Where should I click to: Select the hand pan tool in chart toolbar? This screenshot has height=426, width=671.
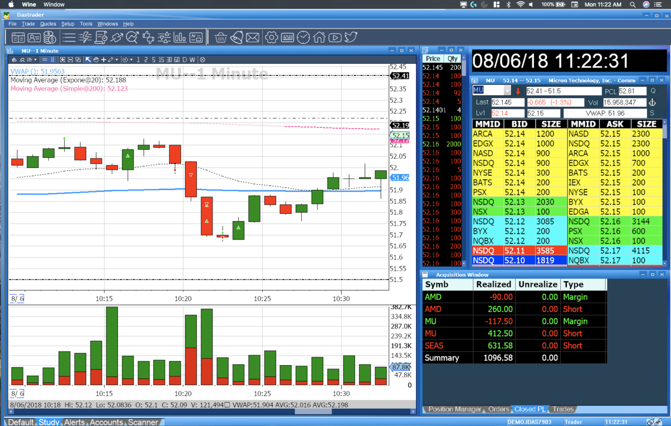point(96,60)
